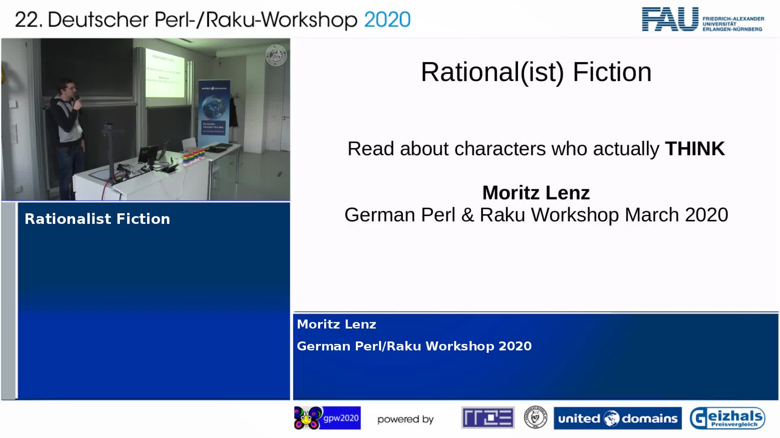Click 'German Perl/Raku Workshop 2020' caption
Image resolution: width=780 pixels, height=438 pixels.
414,346
